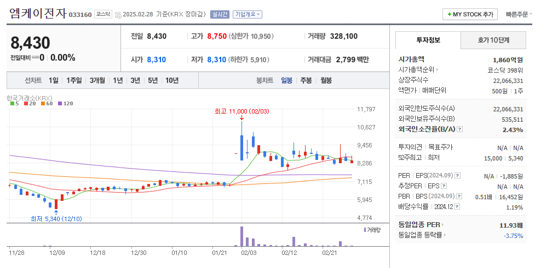This screenshot has height=268, width=535.
Task: Click the tallest volume bar at 02/03
Action: 242,236
